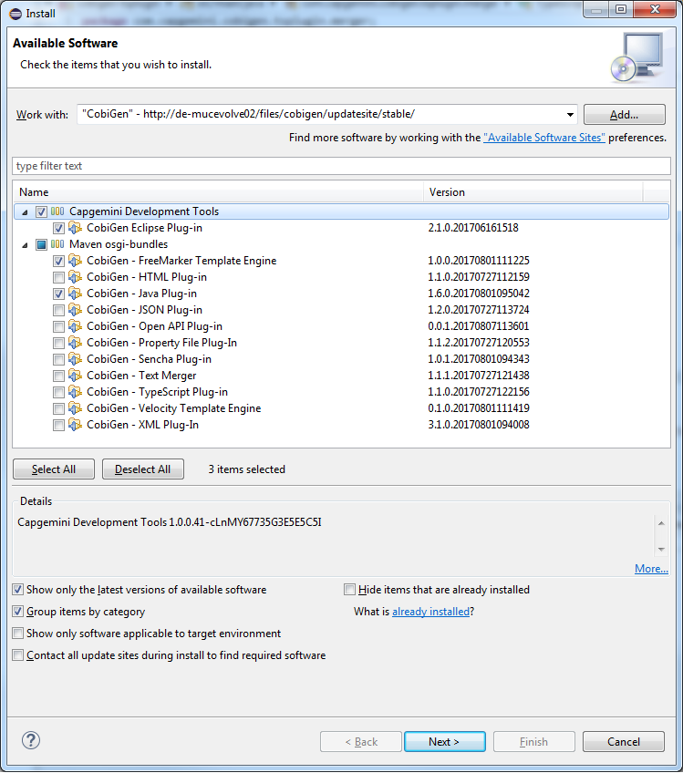Screen dimensions: 683x773
Task: Check the Property File Plug-In checkbox
Action: click(58, 343)
